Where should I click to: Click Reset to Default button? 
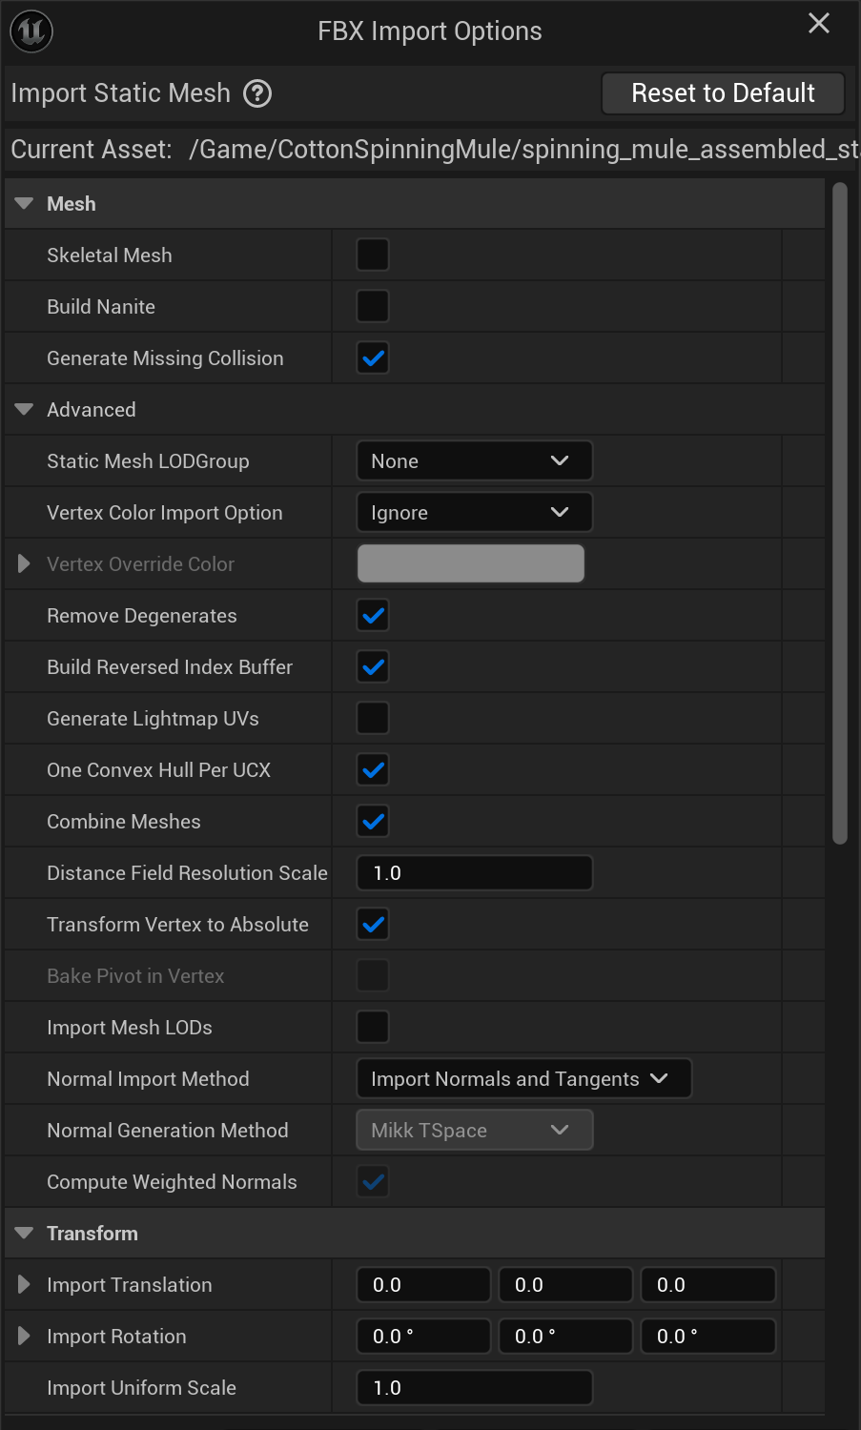click(723, 93)
